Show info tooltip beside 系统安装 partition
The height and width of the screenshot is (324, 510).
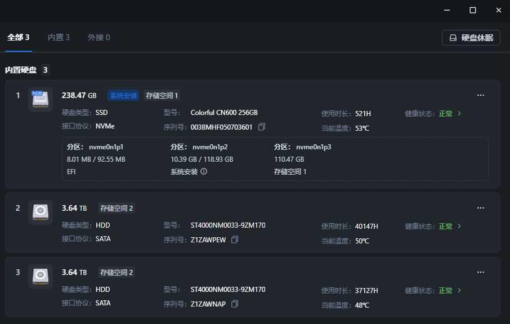pos(204,171)
